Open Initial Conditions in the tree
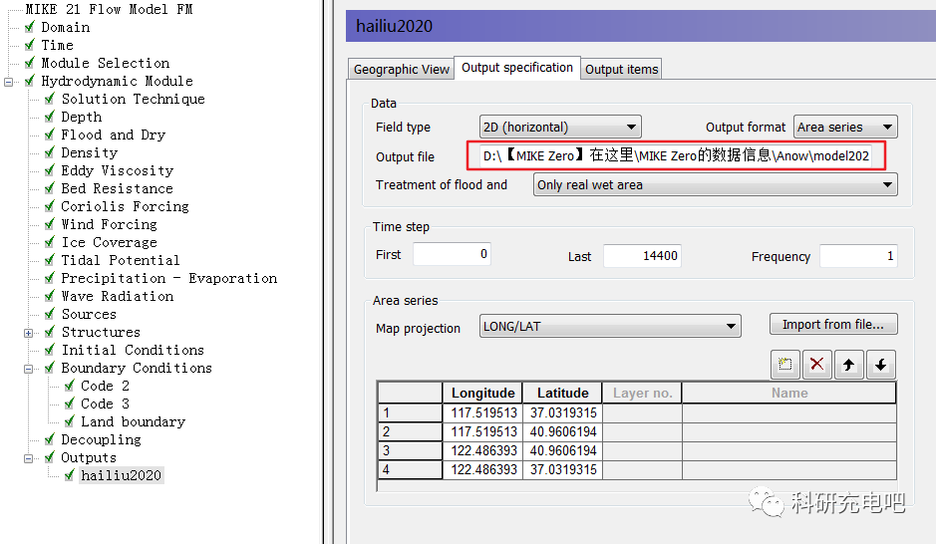936x544 pixels. click(133, 350)
